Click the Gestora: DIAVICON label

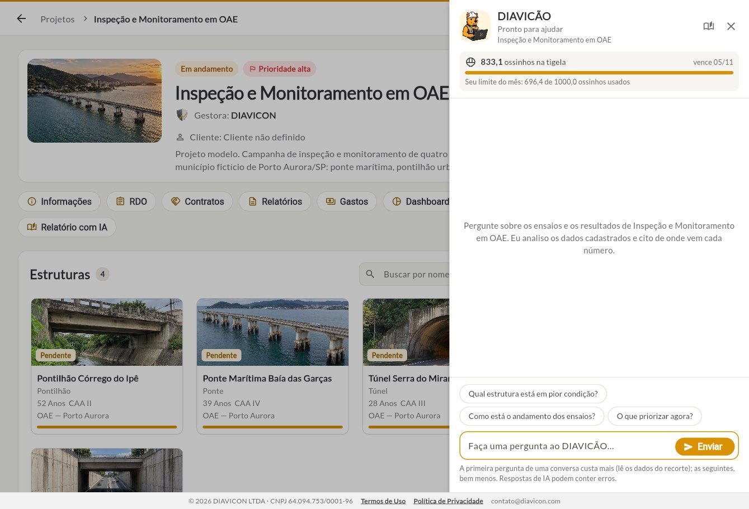[x=235, y=115]
